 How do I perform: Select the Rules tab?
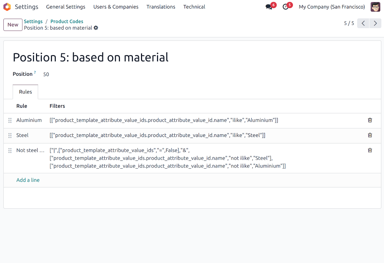click(25, 92)
